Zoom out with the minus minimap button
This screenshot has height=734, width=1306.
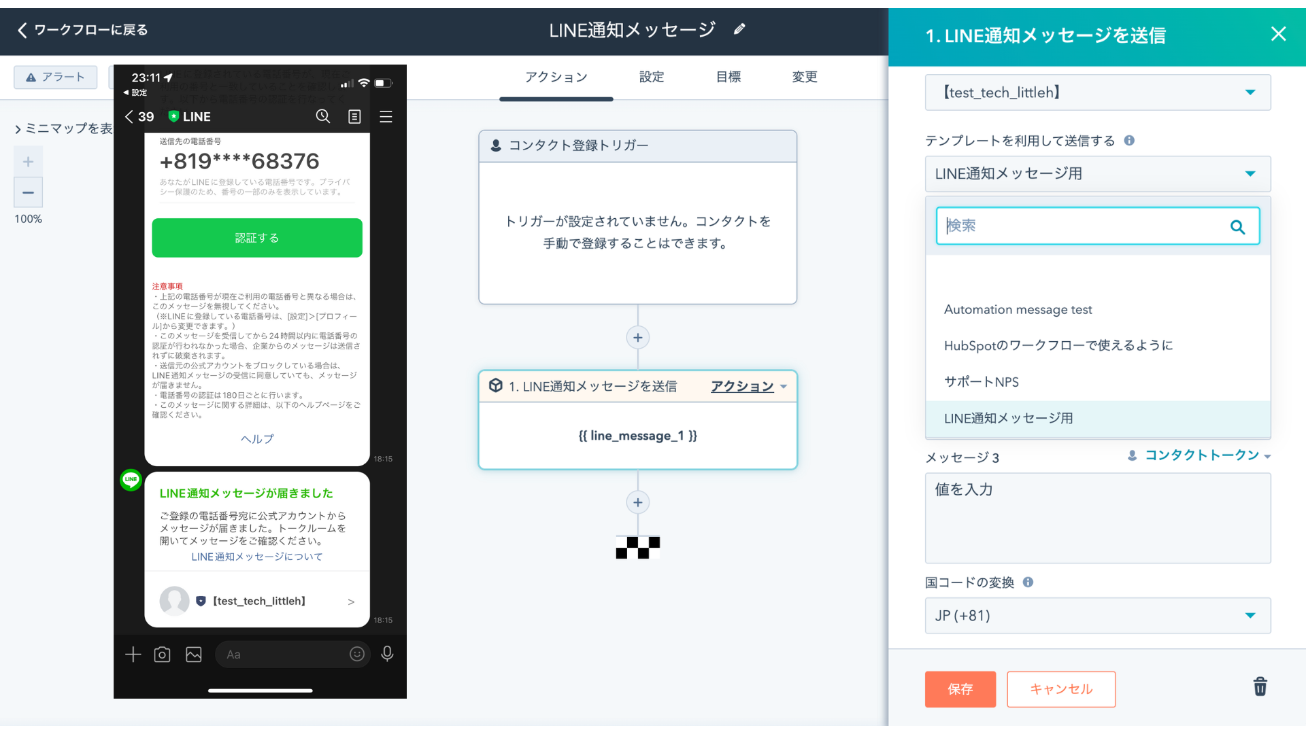tap(28, 193)
